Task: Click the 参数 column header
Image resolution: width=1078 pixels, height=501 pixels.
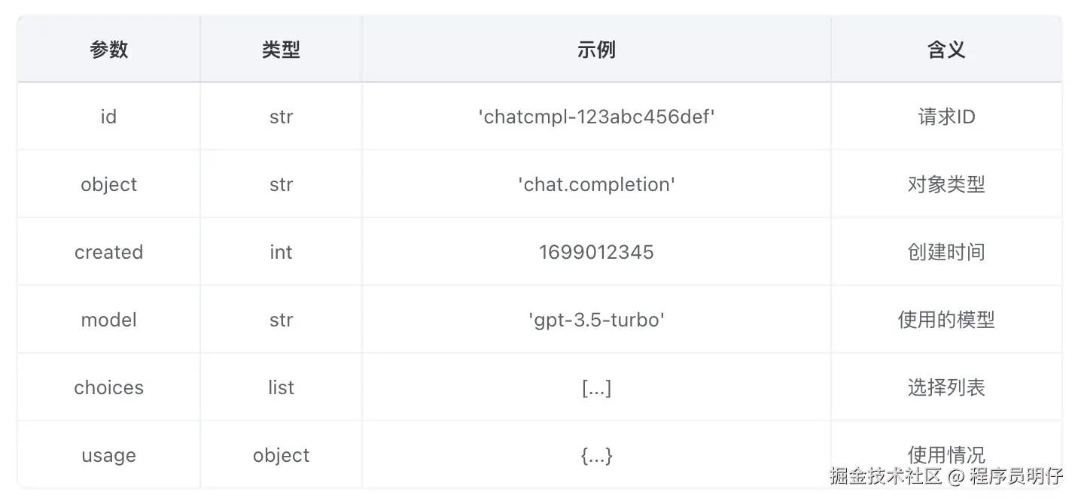Action: (x=109, y=50)
